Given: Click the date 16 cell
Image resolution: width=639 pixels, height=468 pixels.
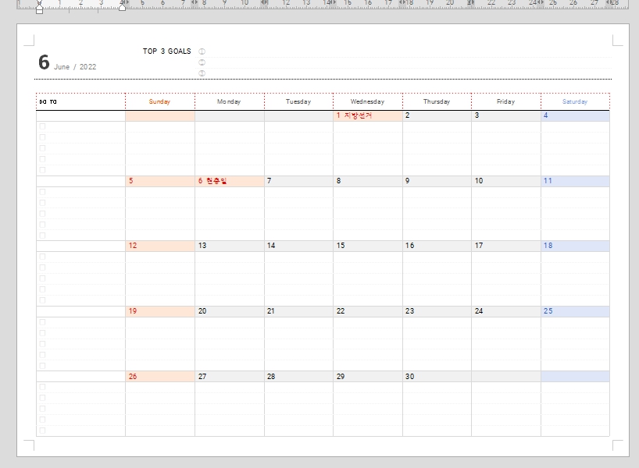Looking at the screenshot, I should pos(437,246).
